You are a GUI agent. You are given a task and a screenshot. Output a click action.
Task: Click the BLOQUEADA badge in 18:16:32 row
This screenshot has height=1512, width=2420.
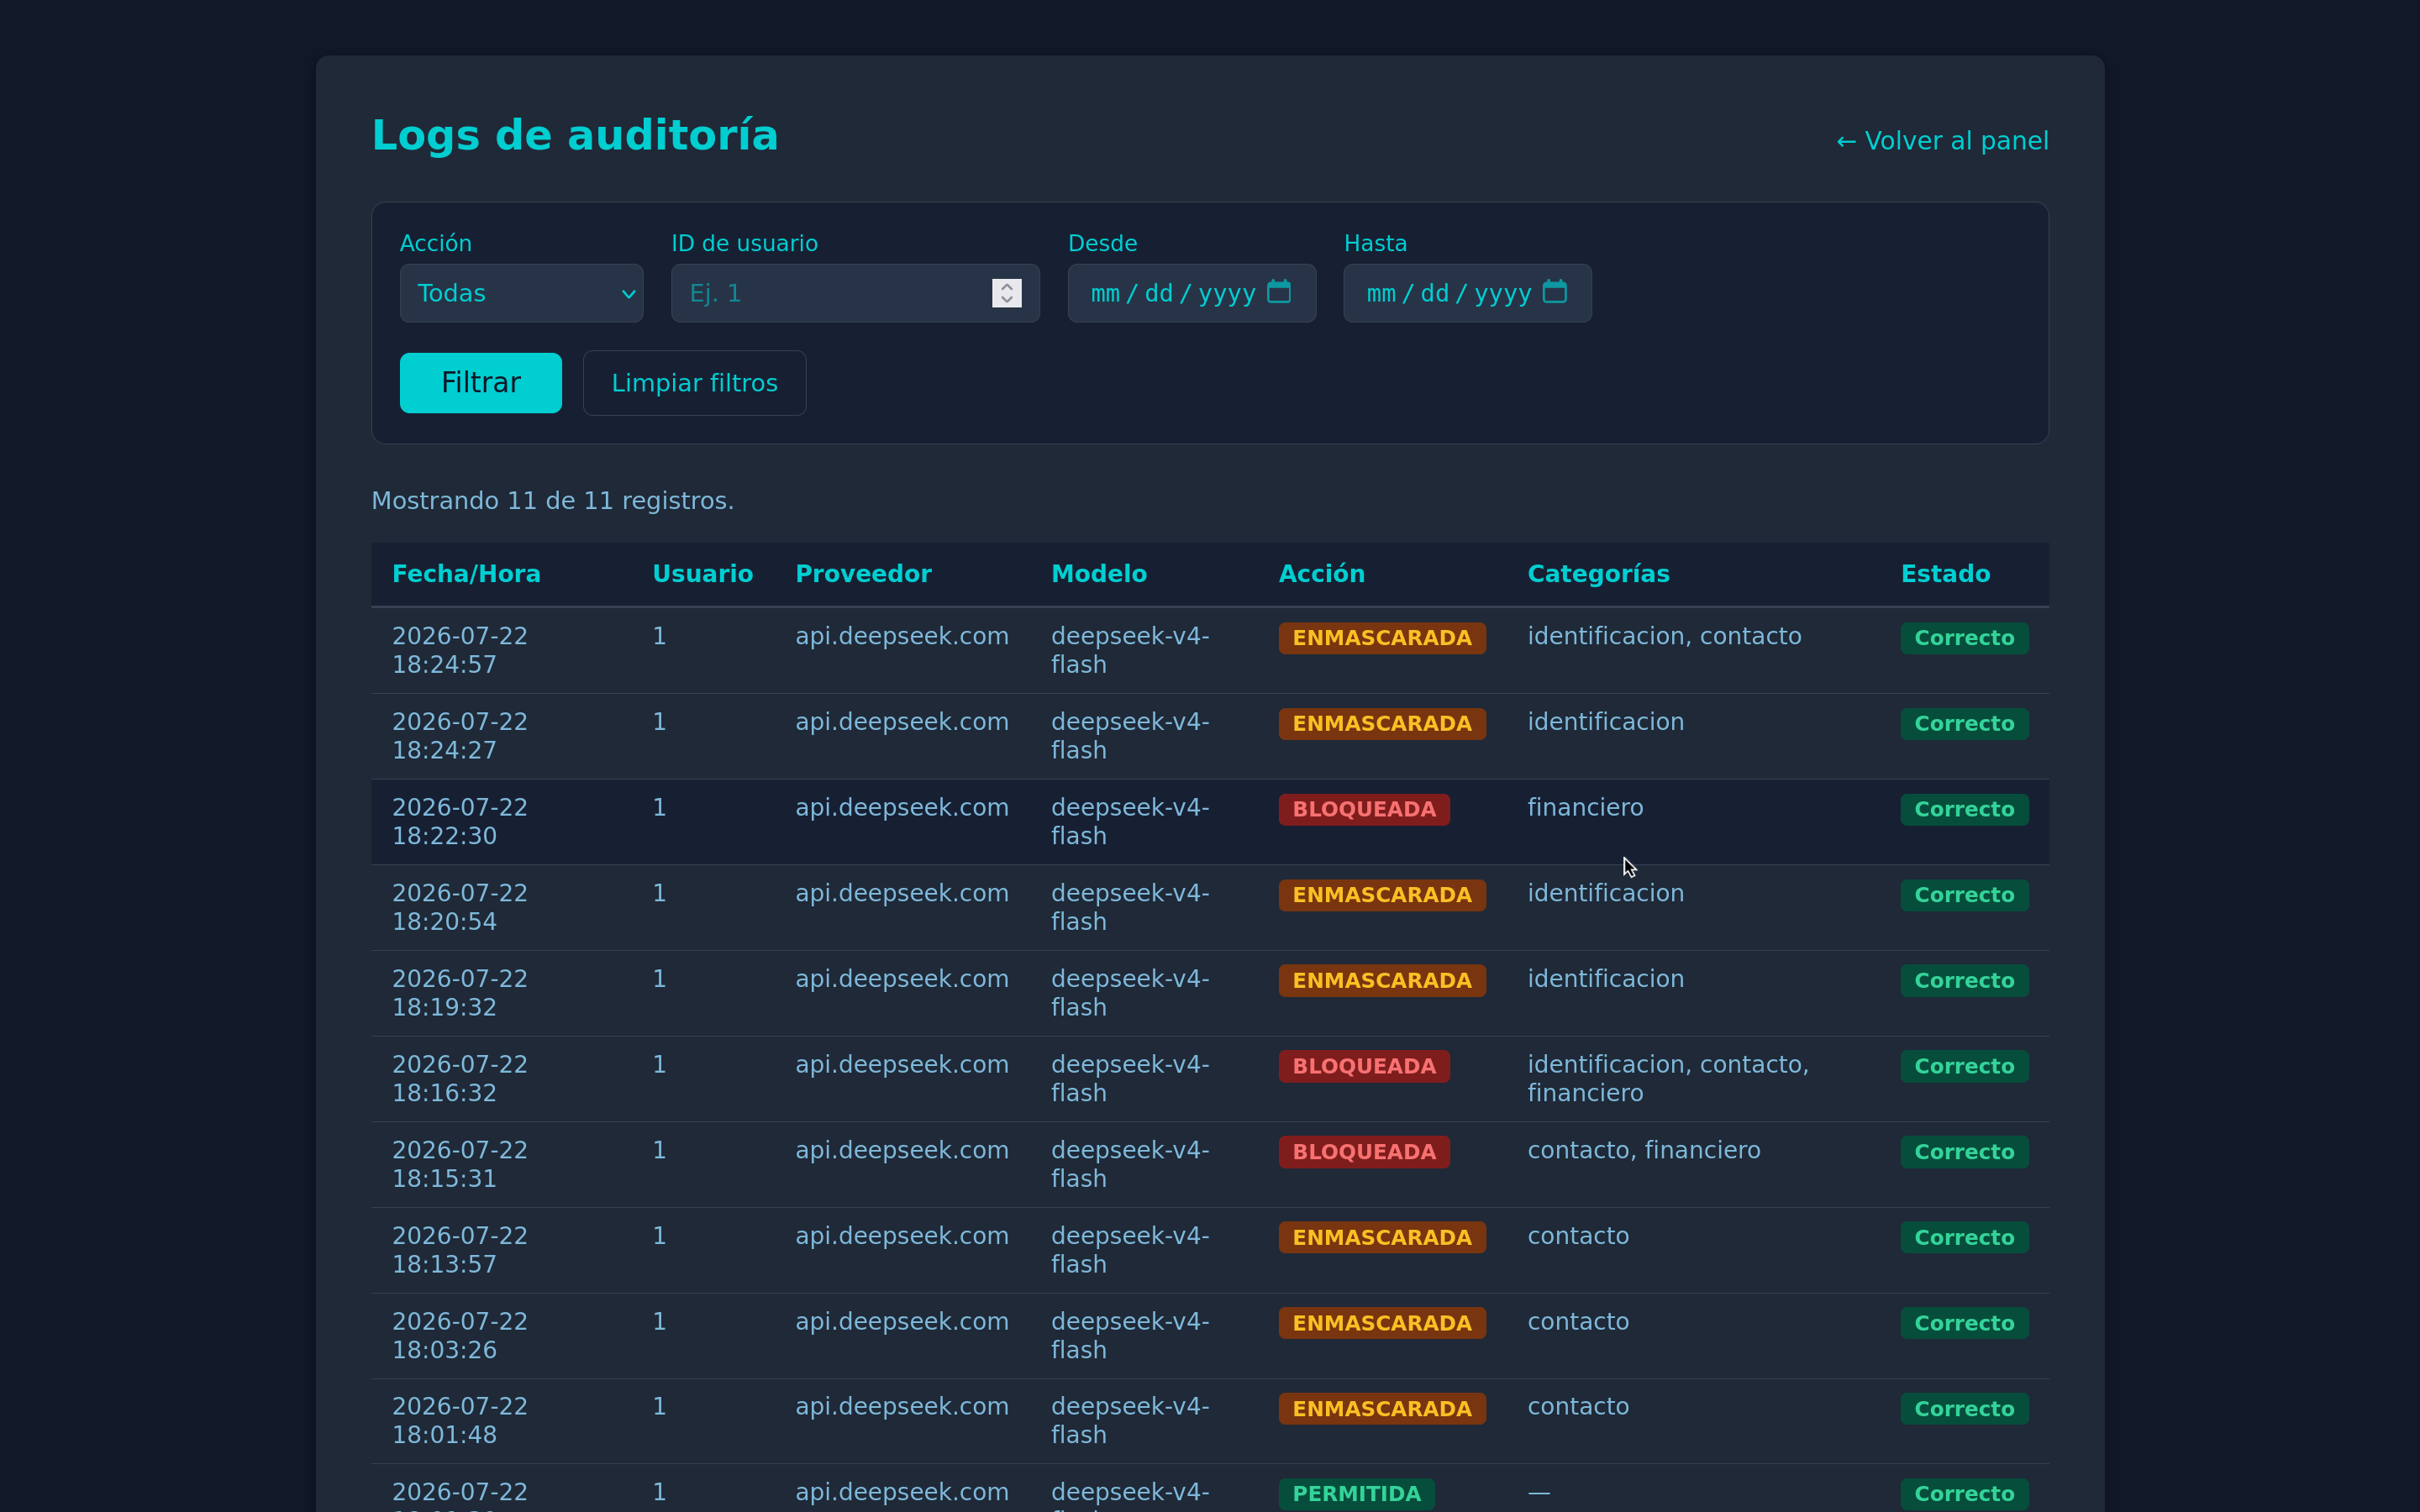coord(1364,1066)
